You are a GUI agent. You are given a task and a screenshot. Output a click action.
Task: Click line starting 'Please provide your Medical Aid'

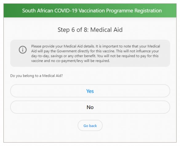(x=95, y=46)
